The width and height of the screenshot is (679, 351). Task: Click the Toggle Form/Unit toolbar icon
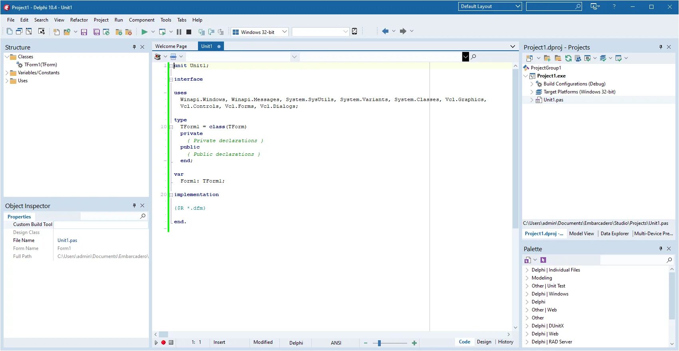point(29,32)
